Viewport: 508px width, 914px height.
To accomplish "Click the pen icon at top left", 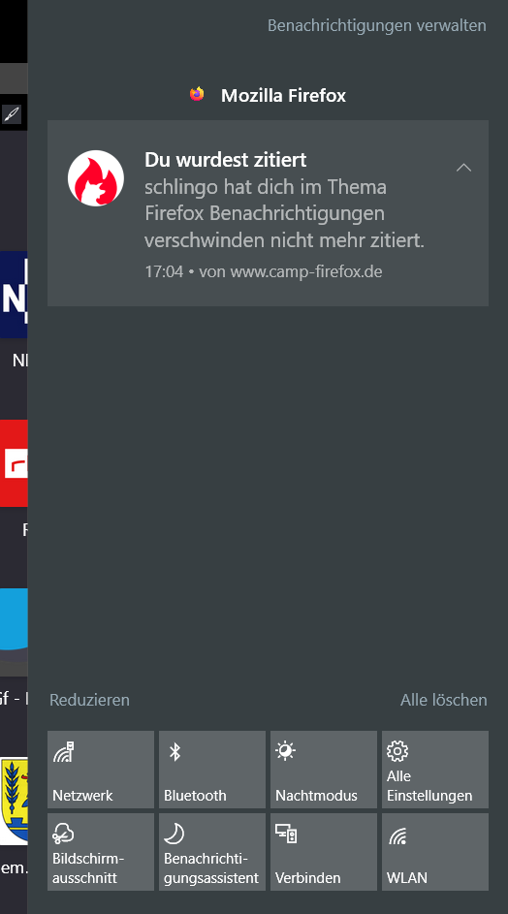I will 12,114.
